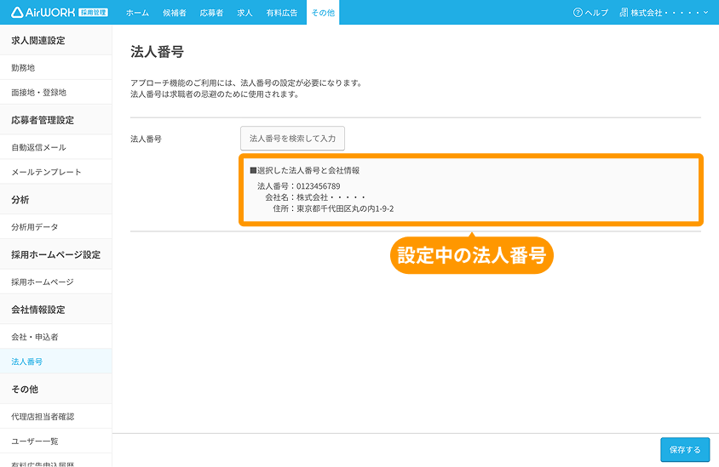Open メールテンプレート in sidebar
Image resolution: width=719 pixels, height=467 pixels.
pyautogui.click(x=56, y=172)
